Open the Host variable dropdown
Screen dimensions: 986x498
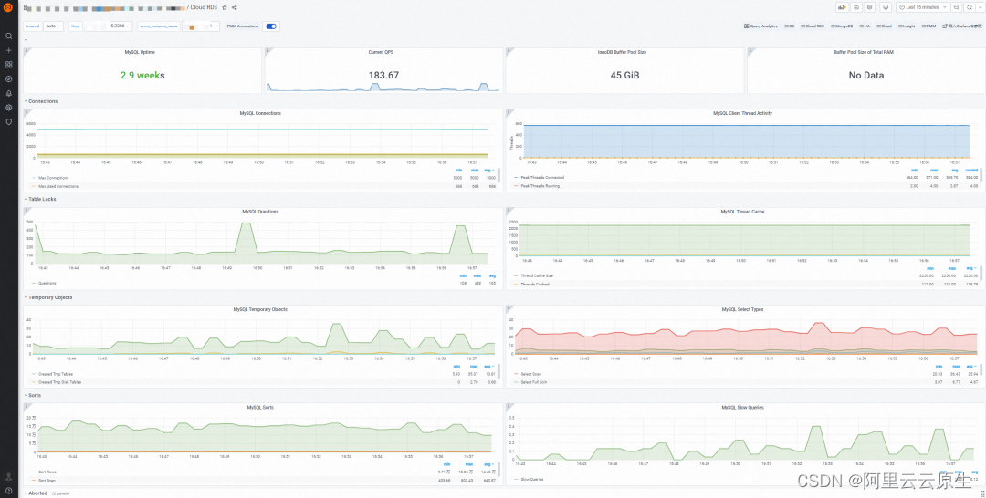(x=108, y=26)
